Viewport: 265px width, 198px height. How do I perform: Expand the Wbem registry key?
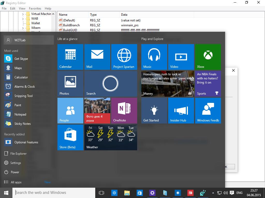[x=23, y=28]
